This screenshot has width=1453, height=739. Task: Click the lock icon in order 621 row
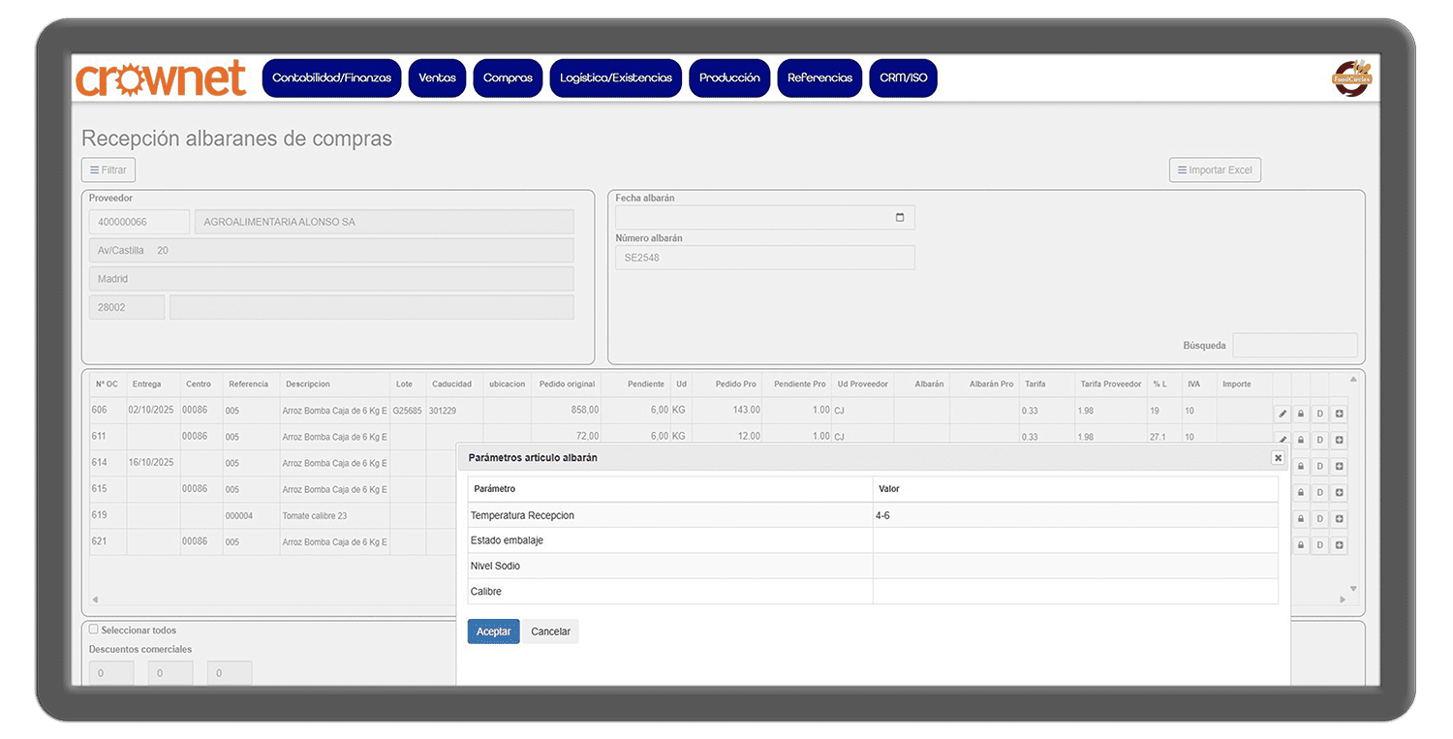click(1301, 545)
